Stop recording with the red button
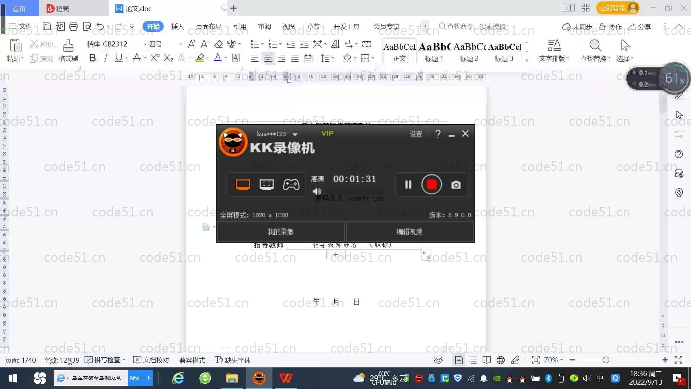 click(x=432, y=184)
